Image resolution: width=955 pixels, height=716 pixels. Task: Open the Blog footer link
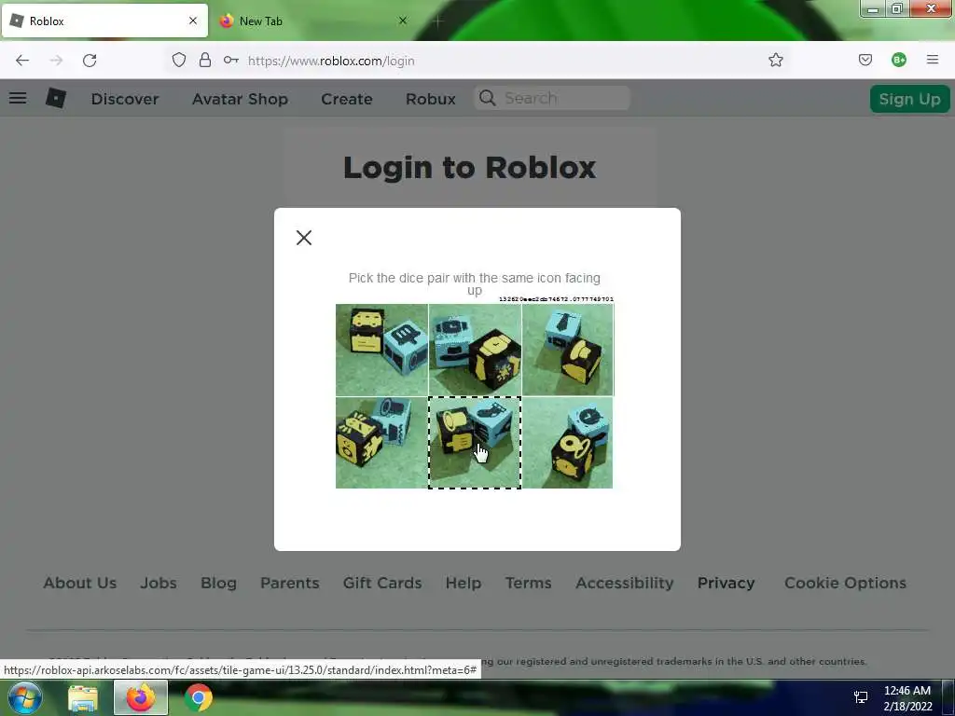pyautogui.click(x=218, y=584)
